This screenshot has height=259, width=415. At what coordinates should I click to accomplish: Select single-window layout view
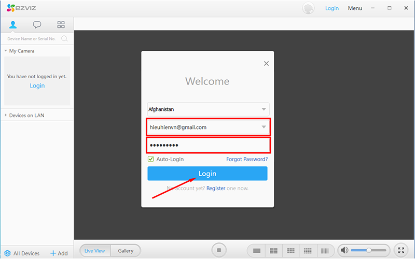click(x=256, y=251)
